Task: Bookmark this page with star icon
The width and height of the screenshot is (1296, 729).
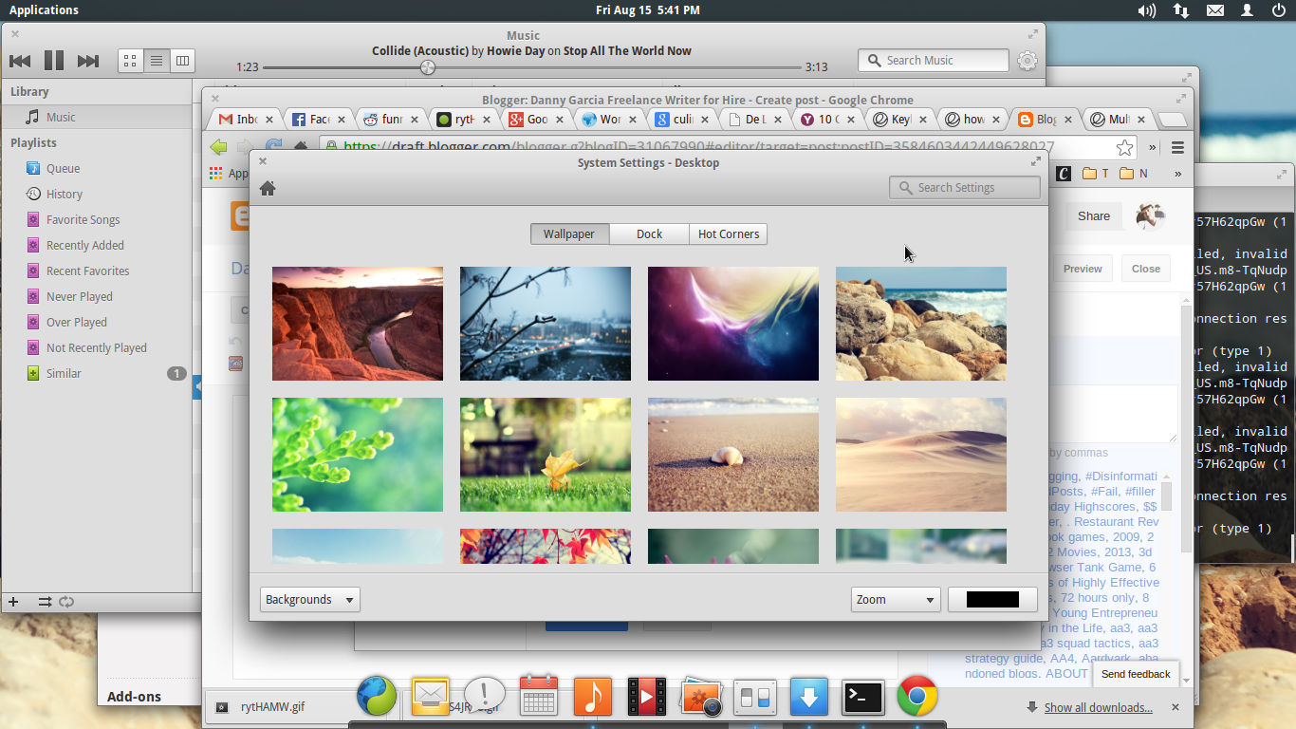Action: (x=1124, y=147)
